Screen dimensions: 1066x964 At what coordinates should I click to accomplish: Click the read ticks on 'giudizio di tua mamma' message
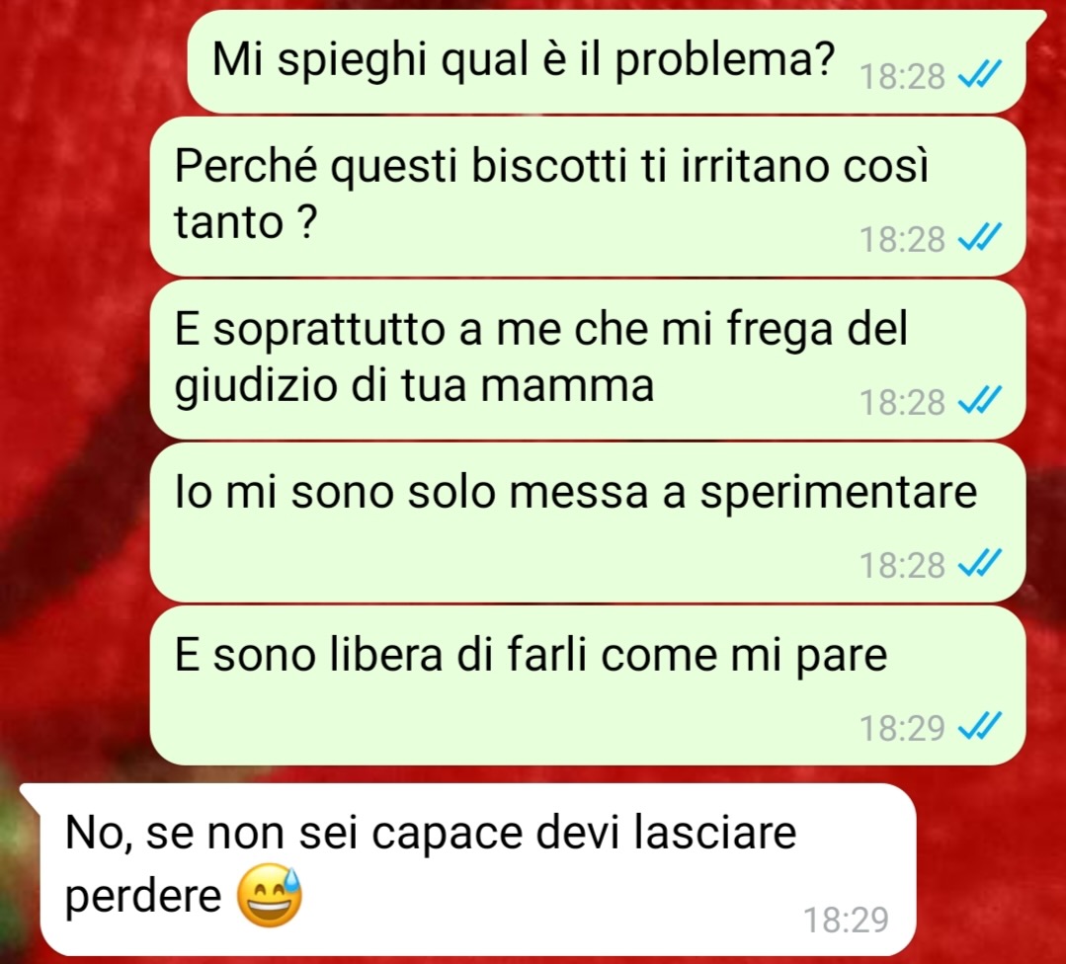(980, 400)
